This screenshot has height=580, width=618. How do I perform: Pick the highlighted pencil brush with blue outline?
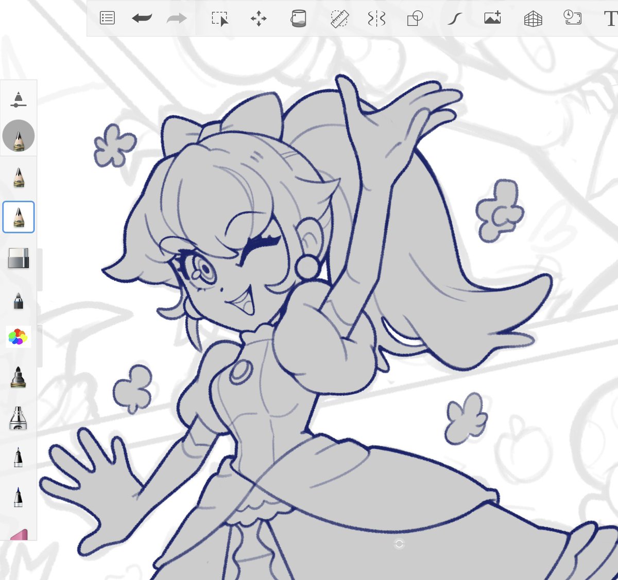pyautogui.click(x=19, y=217)
